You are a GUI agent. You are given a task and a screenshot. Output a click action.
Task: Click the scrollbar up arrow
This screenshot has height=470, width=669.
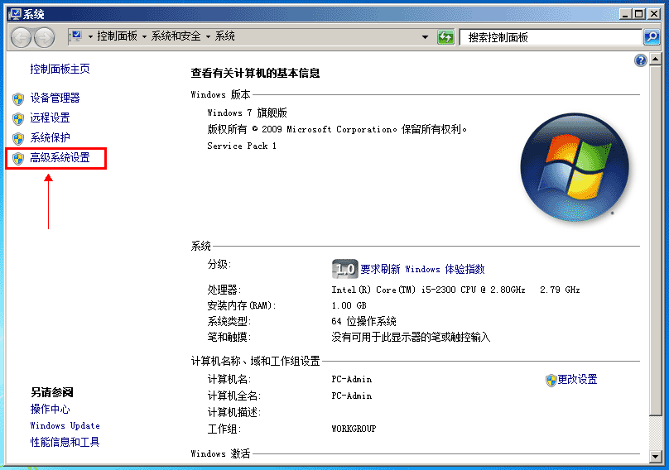tap(656, 60)
